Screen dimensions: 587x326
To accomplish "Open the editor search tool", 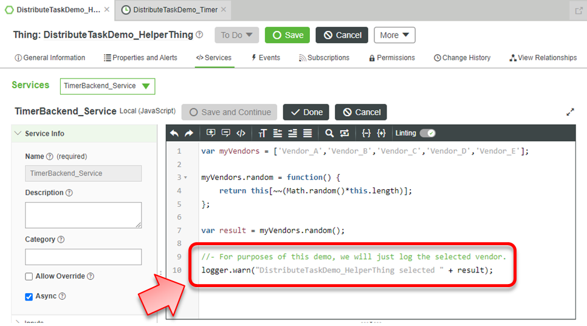I will point(329,133).
